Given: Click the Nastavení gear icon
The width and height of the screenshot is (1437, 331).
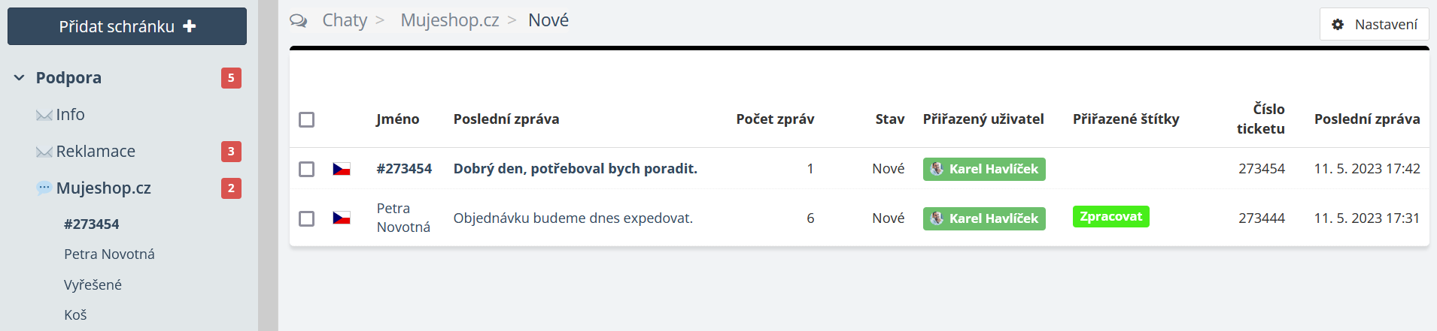Looking at the screenshot, I should (x=1338, y=25).
